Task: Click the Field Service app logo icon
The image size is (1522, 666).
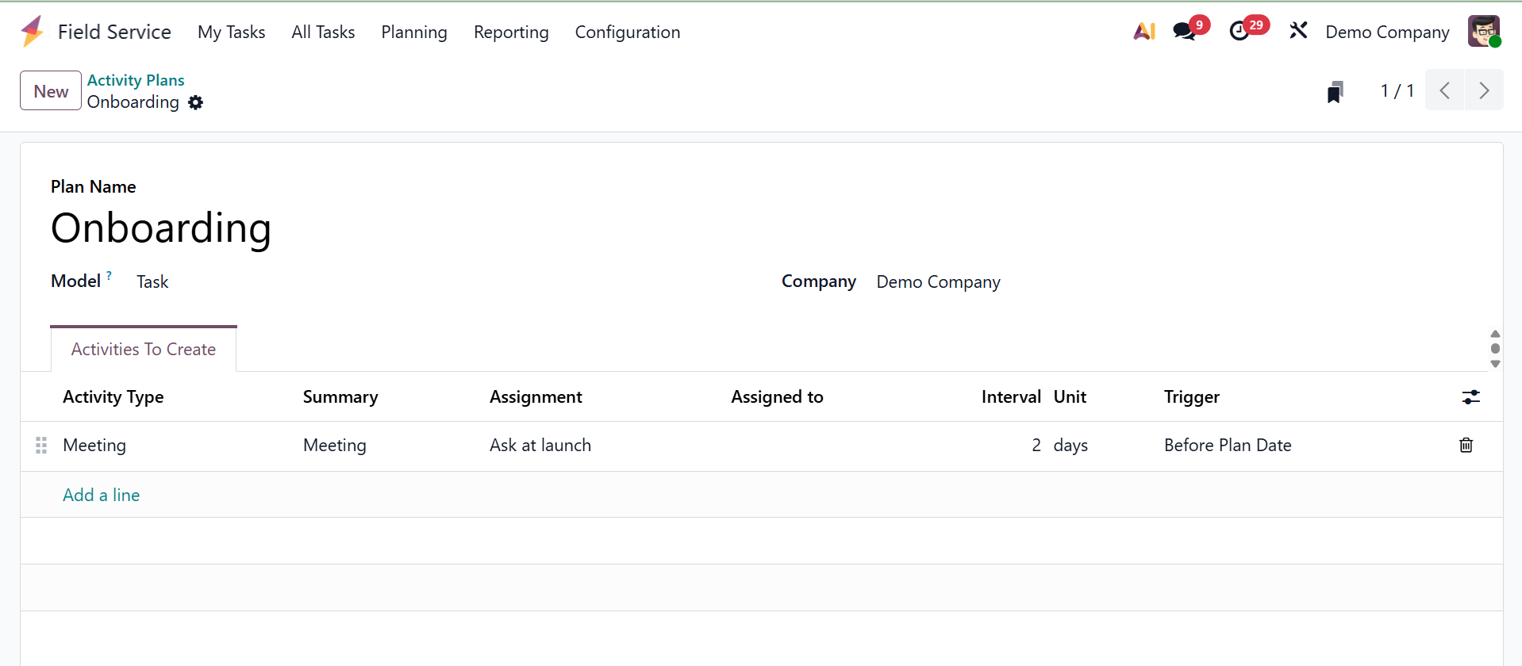Action: (33, 32)
